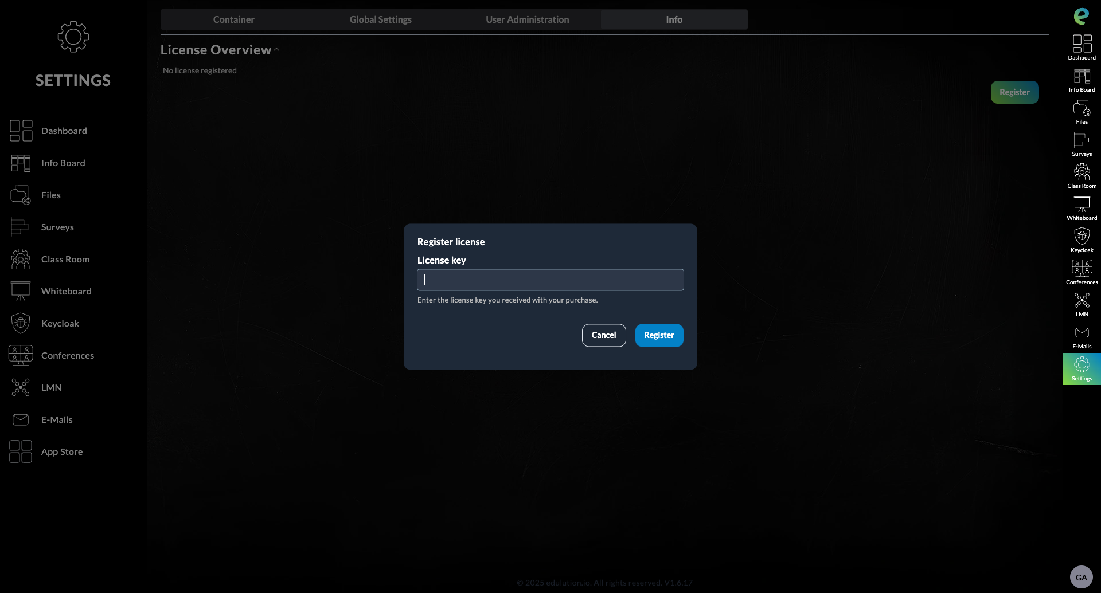Select Info Board in left settings menu
1101x593 pixels.
[63, 163]
